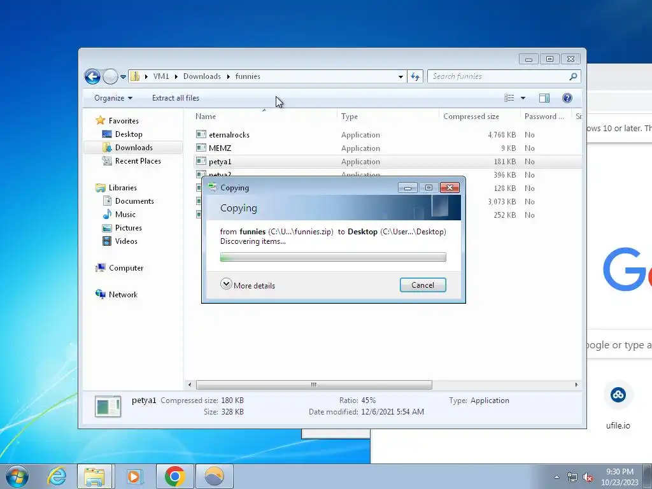Viewport: 652px width, 489px height.
Task: Click the zip folder icon in address bar
Action: click(x=135, y=76)
